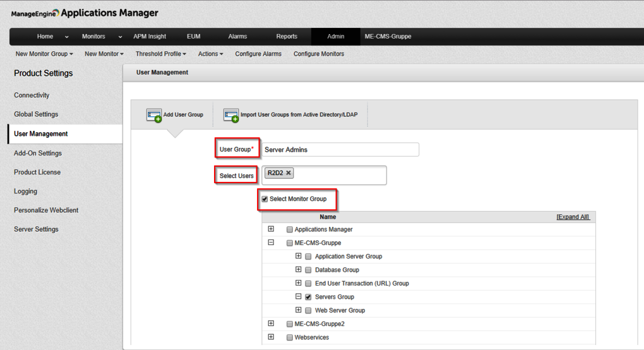The height and width of the screenshot is (350, 644).
Task: Open the APM Insight tab
Action: pyautogui.click(x=150, y=37)
